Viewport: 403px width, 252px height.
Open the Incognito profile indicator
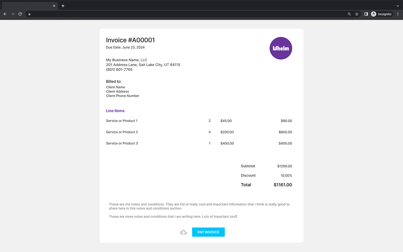(382, 14)
